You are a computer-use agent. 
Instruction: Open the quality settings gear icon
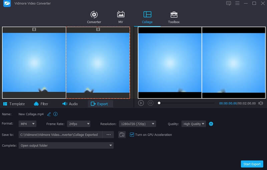[211, 124]
